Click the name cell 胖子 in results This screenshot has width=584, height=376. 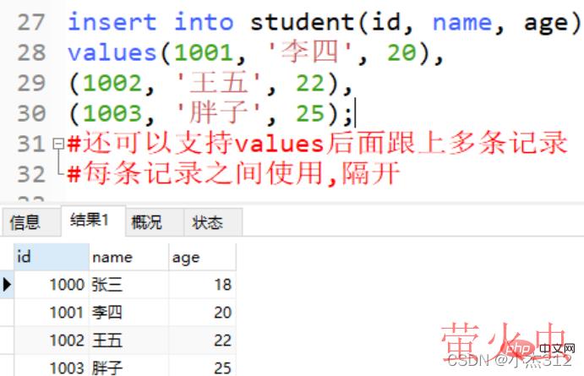128,367
